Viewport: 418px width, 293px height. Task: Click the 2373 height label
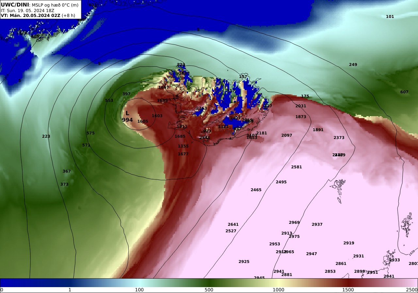pos(339,138)
